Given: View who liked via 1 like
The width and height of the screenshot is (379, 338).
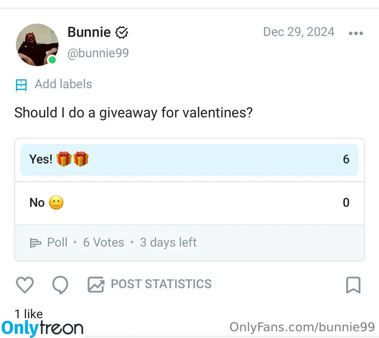Looking at the screenshot, I should point(29,314).
